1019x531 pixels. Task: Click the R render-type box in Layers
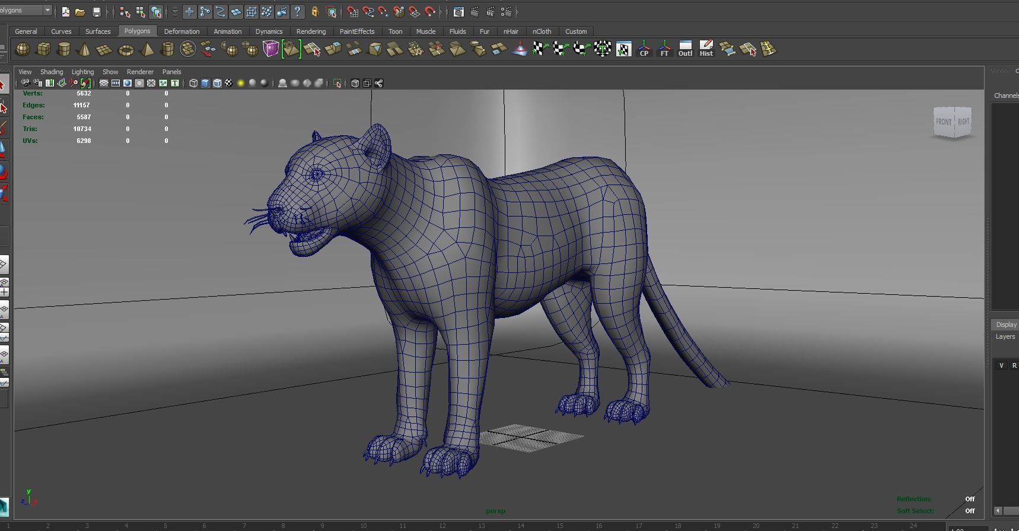(1014, 365)
